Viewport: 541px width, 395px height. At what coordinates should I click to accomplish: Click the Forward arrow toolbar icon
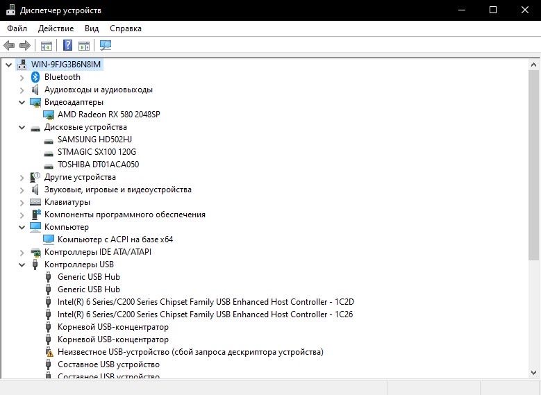pyautogui.click(x=25, y=45)
